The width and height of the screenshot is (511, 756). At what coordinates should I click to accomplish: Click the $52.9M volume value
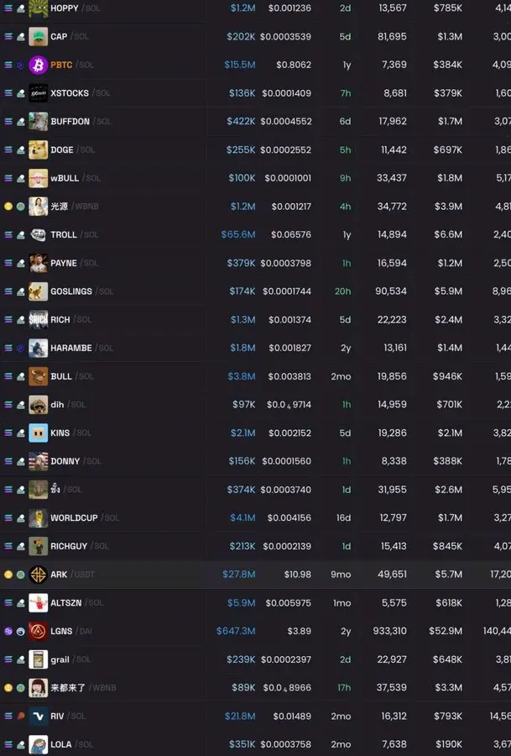pyautogui.click(x=446, y=631)
